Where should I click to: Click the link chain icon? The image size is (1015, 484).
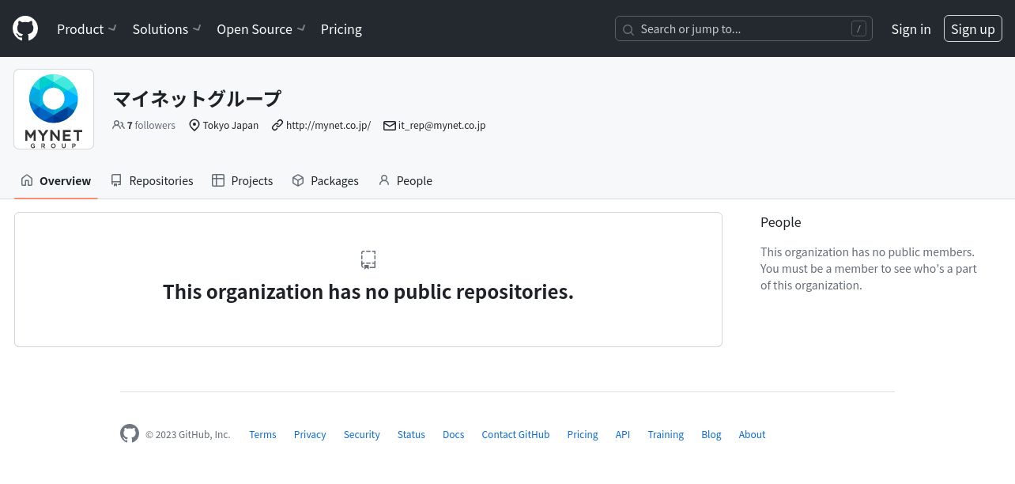(277, 125)
